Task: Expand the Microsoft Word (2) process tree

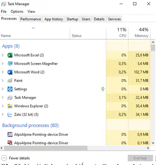Action: [x=3, y=72]
